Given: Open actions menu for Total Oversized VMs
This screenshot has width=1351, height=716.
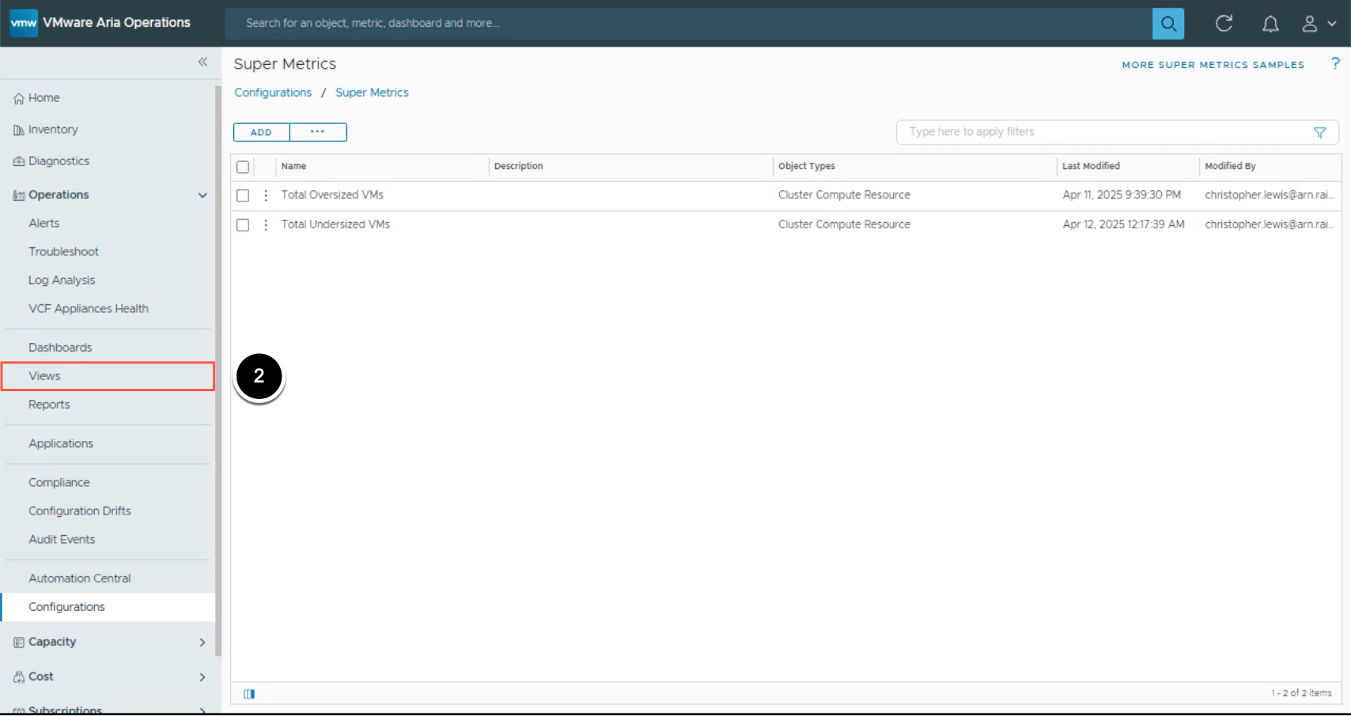Looking at the screenshot, I should [x=266, y=195].
